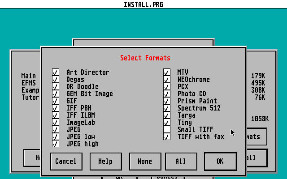
Task: Toggle the Tiny format checkbox
Action: [x=167, y=122]
